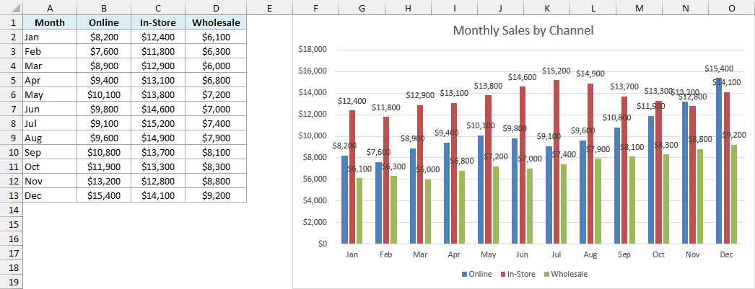
Task: Select table cell containing $11,900
Action: tap(103, 167)
